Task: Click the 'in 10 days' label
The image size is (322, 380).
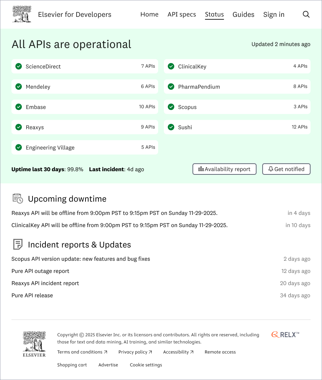Action: click(x=298, y=225)
